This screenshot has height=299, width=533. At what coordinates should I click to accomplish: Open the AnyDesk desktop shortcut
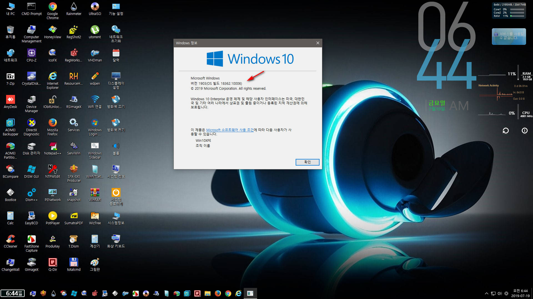point(11,102)
